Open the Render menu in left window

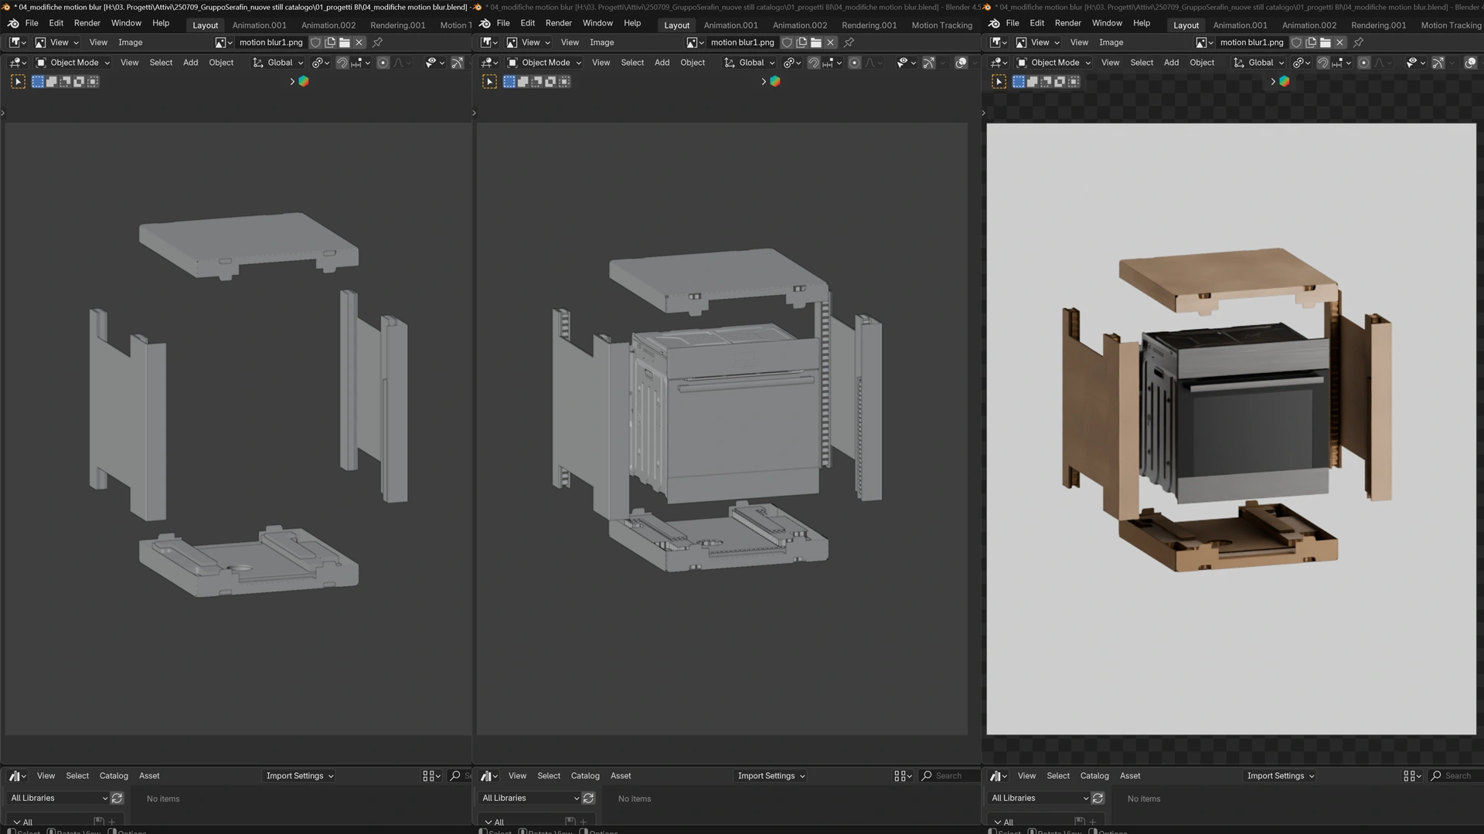coord(87,23)
